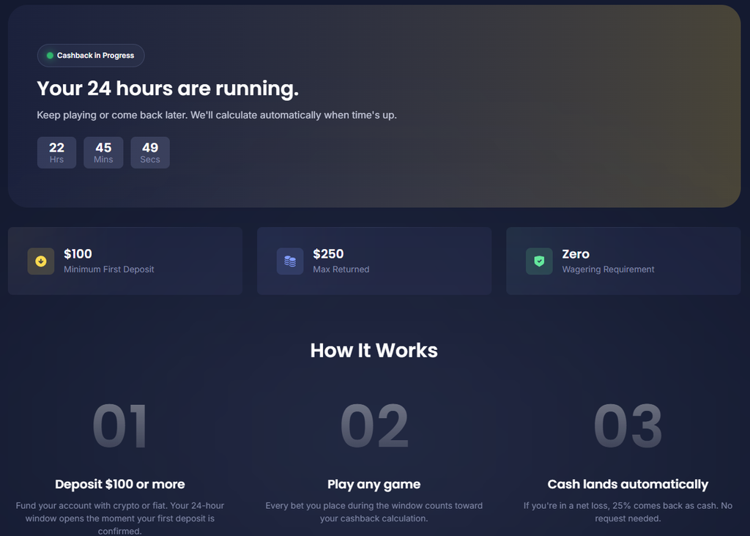Click the "If you're in a net loss" description

coord(628,512)
